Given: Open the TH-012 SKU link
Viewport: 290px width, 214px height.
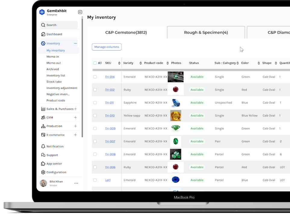Looking at the screenshot, I should (110, 90).
